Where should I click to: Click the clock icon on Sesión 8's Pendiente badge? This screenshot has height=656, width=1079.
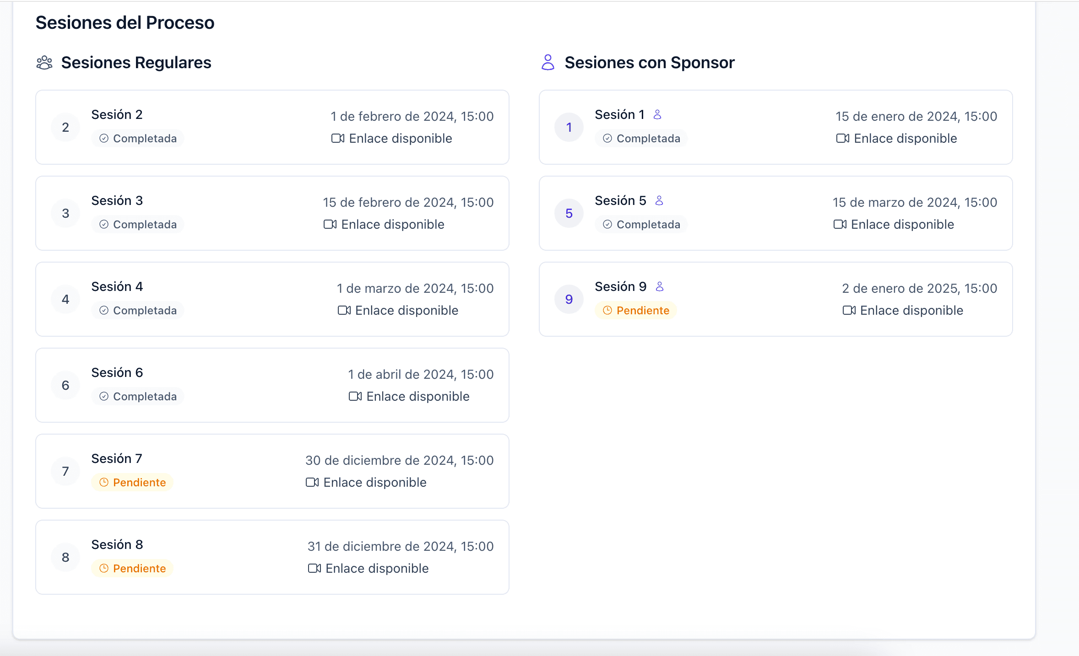(104, 569)
